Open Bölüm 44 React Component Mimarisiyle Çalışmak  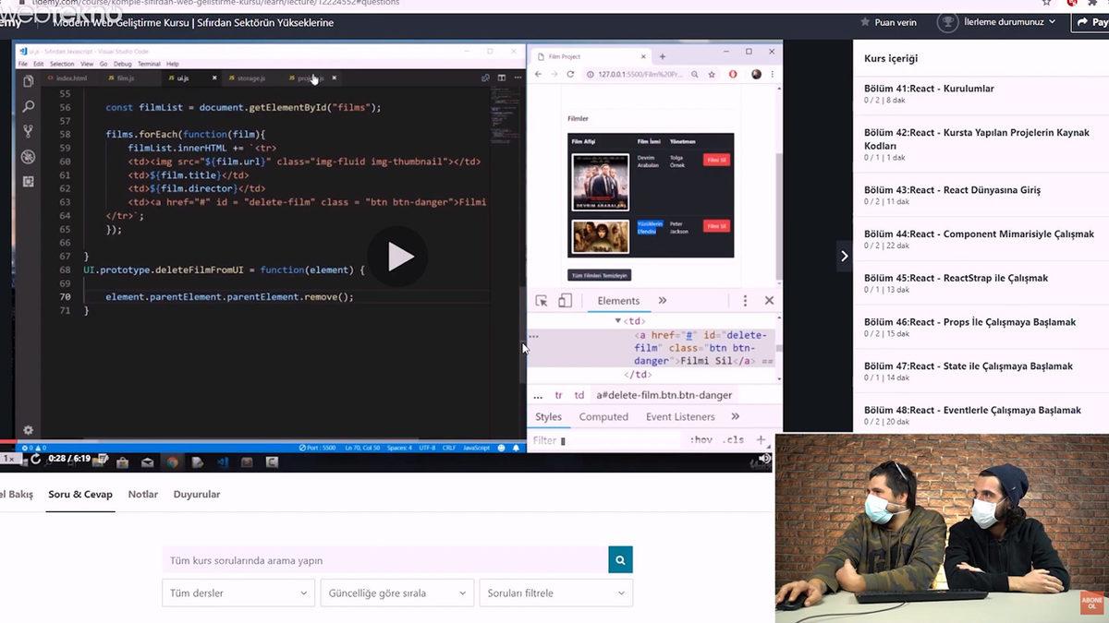point(979,234)
